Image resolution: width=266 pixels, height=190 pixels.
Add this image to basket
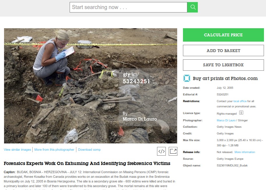tap(223, 50)
